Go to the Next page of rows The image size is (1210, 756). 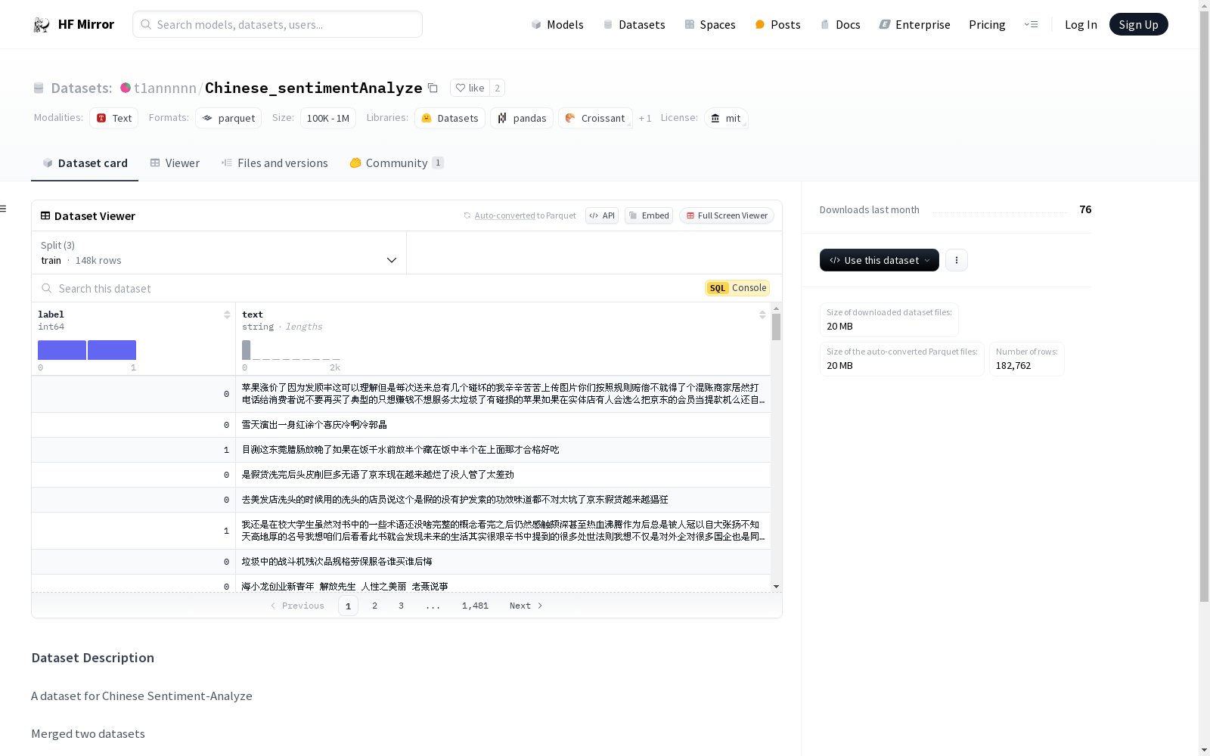[526, 606]
